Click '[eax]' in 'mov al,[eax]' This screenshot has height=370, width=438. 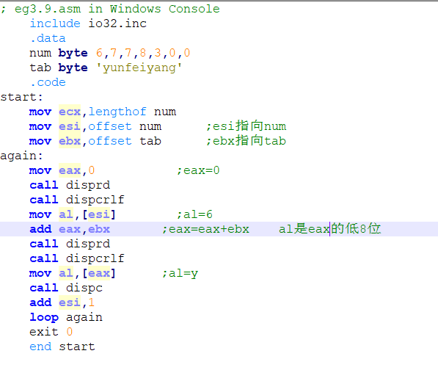tap(99, 273)
